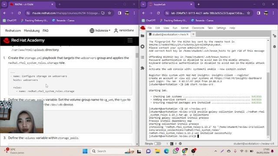278x156 pixels.
Task: Open the JupyterLab Help menu
Action: (232, 28)
